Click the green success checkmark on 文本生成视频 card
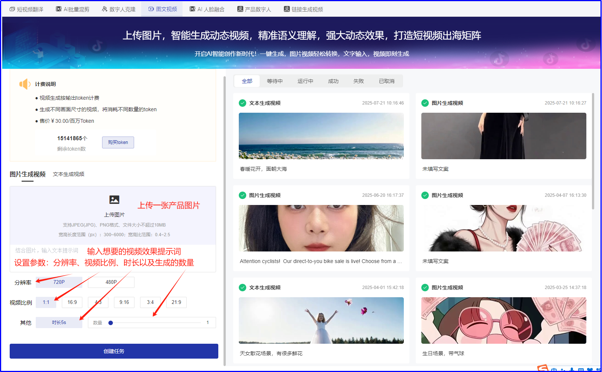This screenshot has height=372, width=602. click(243, 103)
